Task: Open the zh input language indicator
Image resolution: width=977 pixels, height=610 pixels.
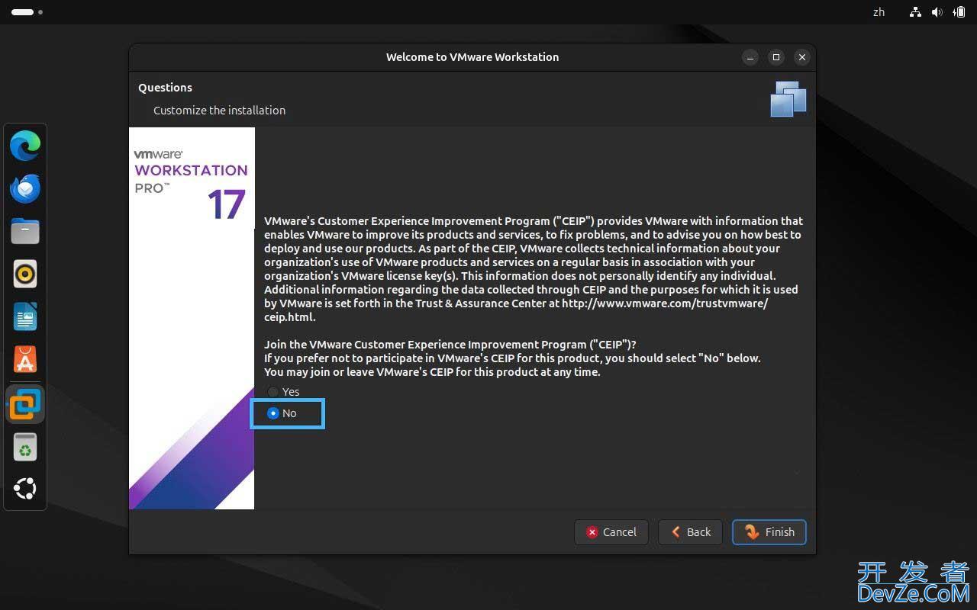Action: coord(879,12)
